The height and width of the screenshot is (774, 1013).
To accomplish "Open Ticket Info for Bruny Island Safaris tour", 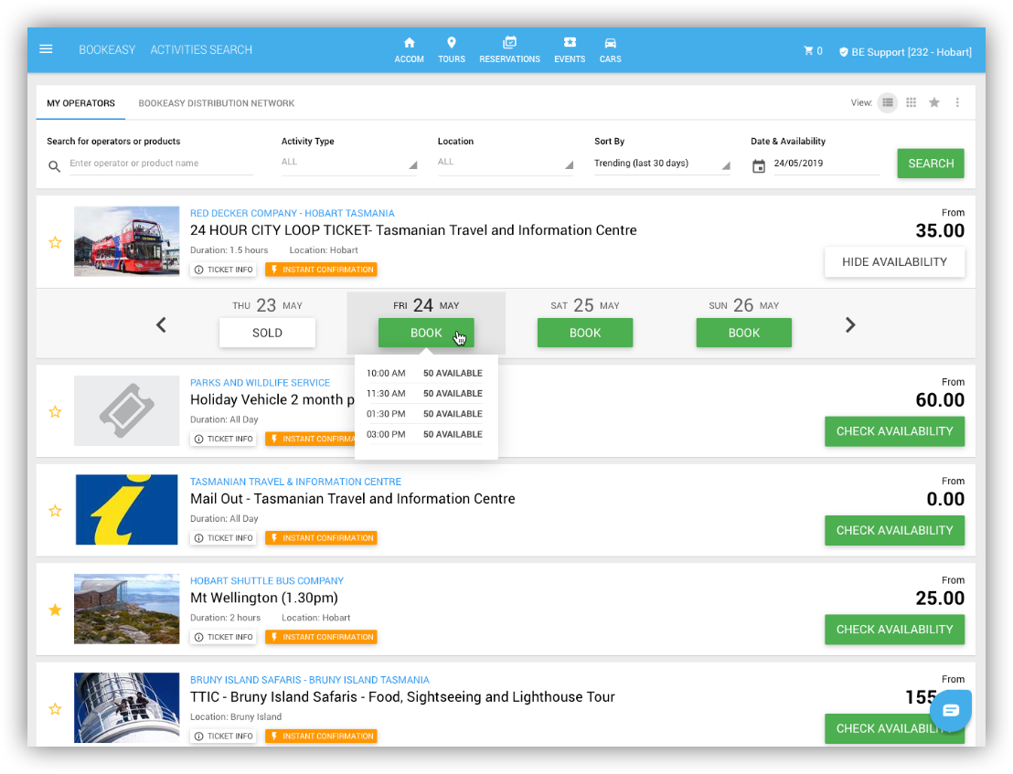I will tap(223, 736).
